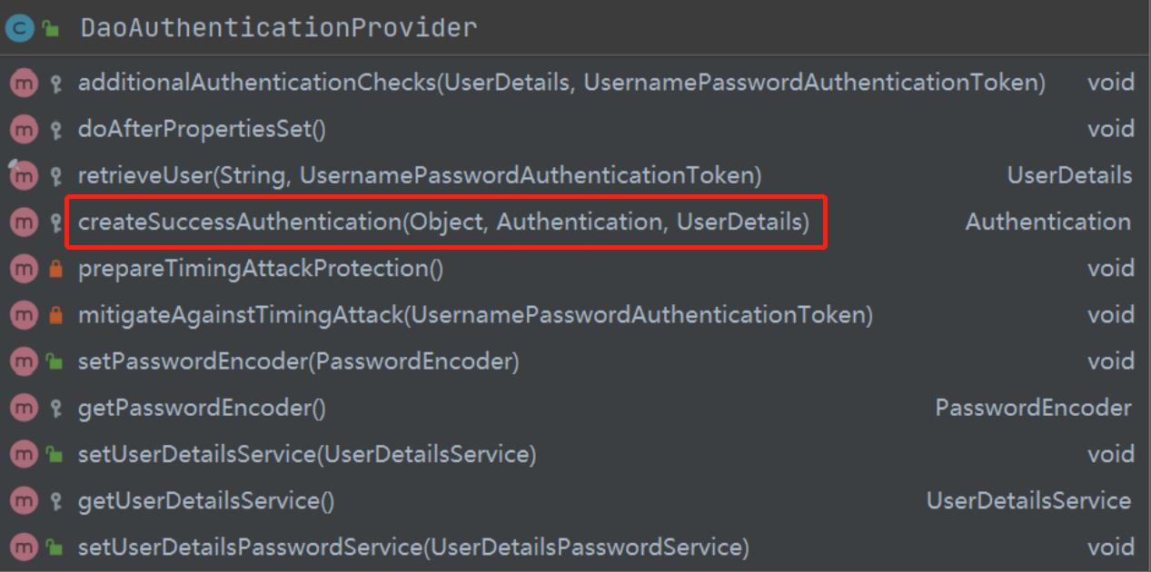
Task: Click the protected key icon beside getPasswordEncoder
Action: click(x=56, y=407)
